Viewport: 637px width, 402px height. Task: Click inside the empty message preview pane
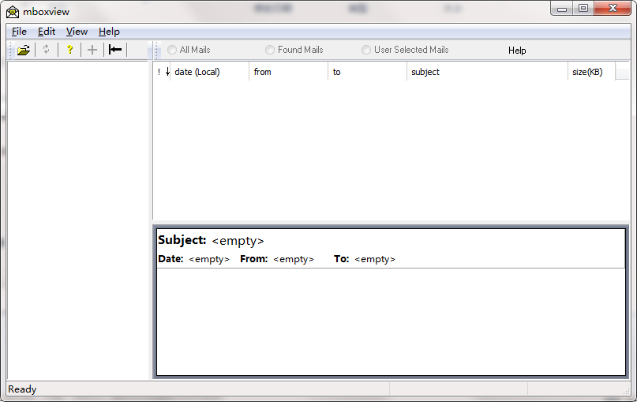click(390, 321)
